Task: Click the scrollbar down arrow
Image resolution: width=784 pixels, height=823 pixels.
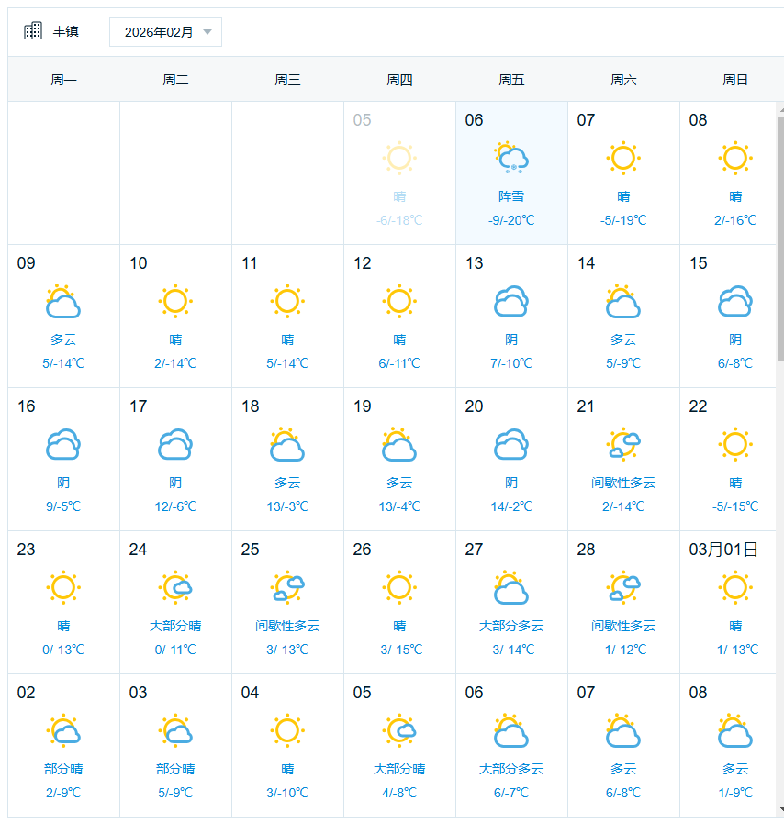Action: [780, 810]
